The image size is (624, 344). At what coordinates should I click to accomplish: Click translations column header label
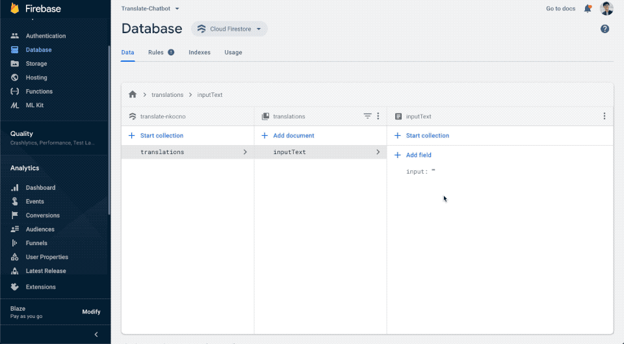pyautogui.click(x=289, y=116)
